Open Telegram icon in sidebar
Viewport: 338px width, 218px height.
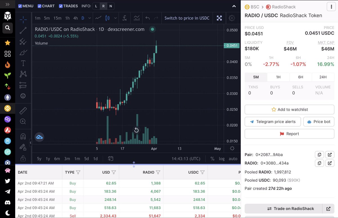point(8,192)
